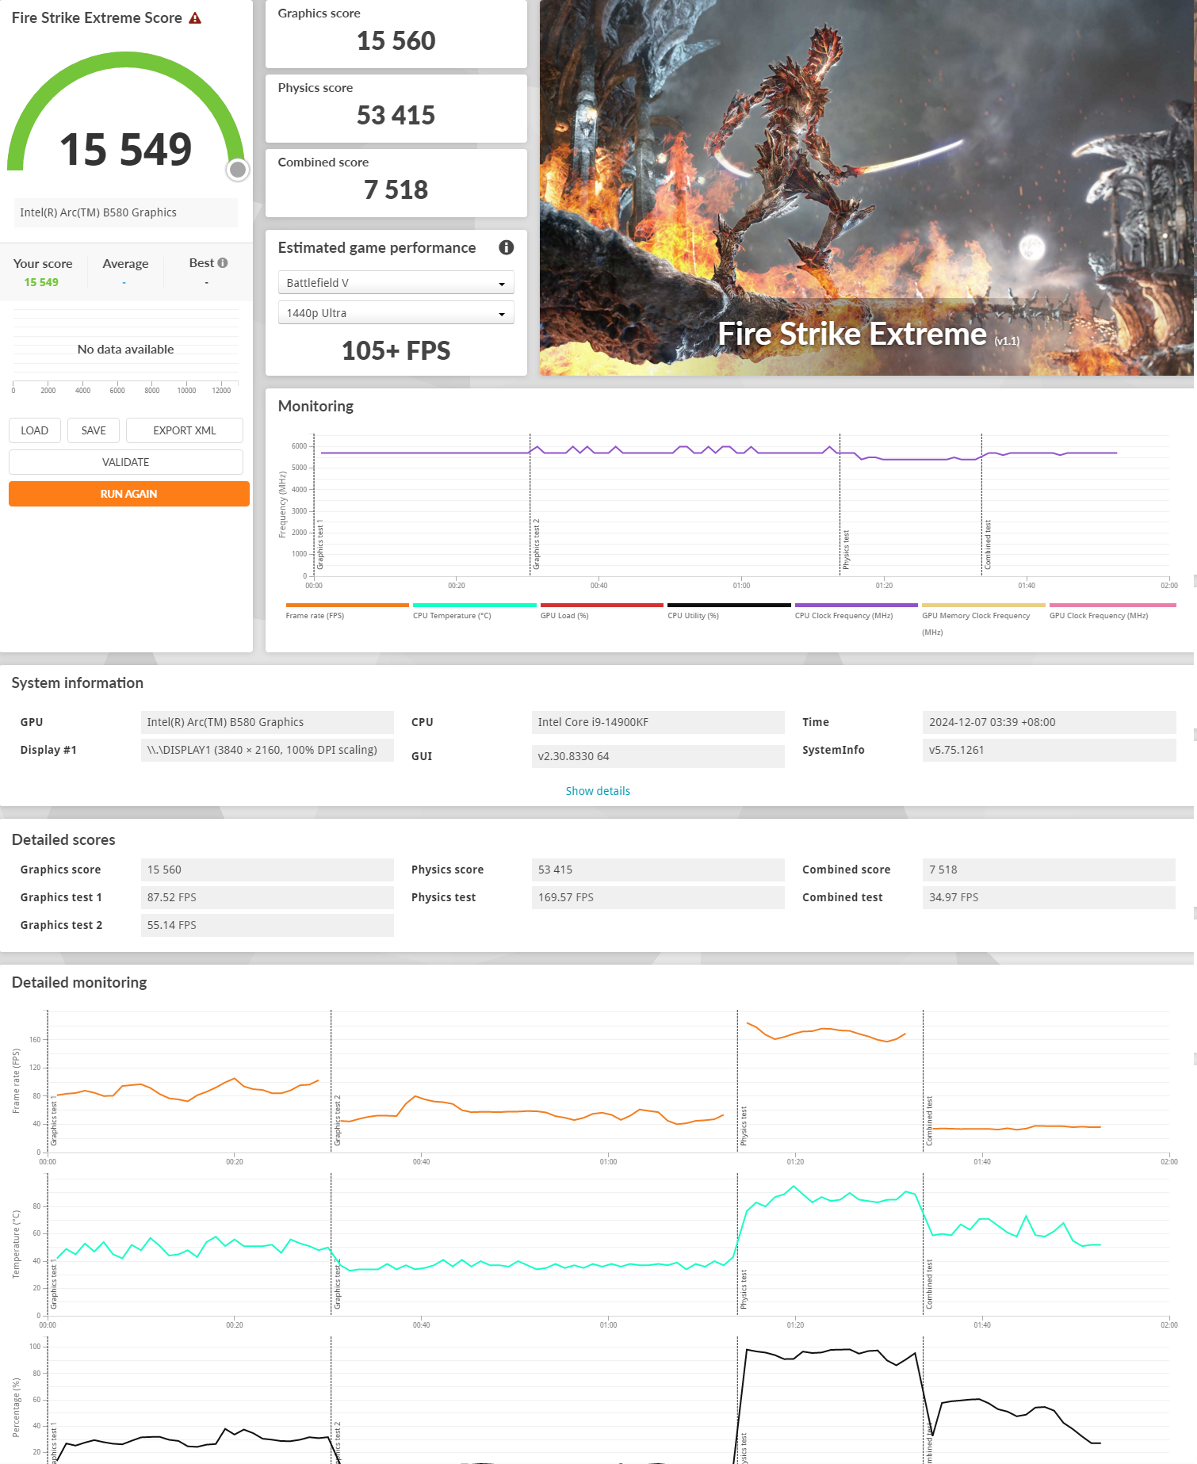Click the Physics test marker in Monitoring chart
The width and height of the screenshot is (1197, 1464).
pyautogui.click(x=846, y=549)
